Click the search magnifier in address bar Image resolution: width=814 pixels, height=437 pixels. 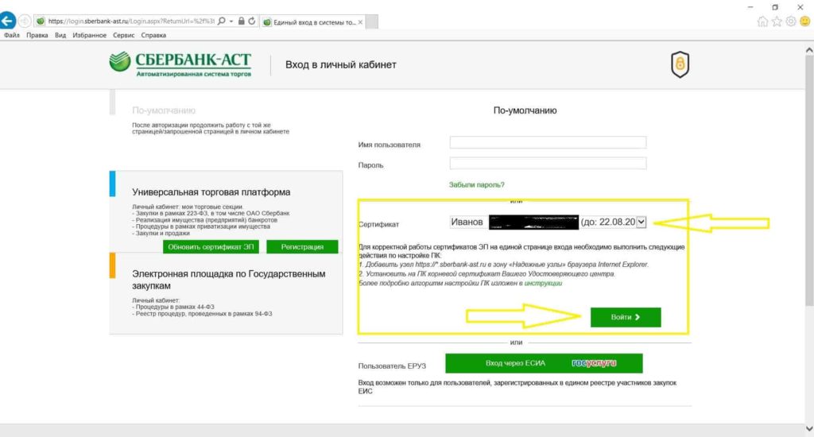coord(222,21)
